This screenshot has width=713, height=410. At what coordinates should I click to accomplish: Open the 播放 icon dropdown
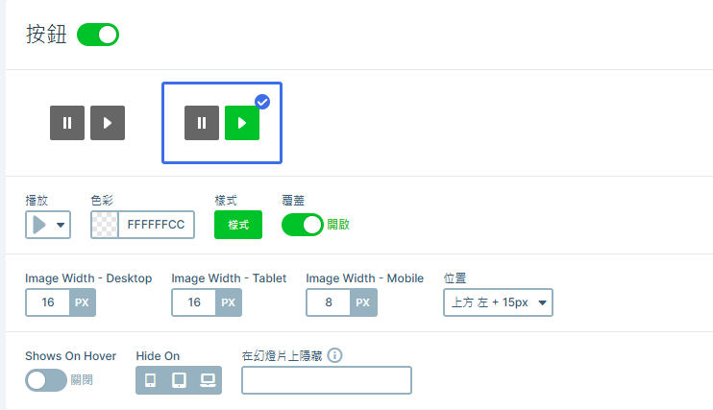click(x=47, y=225)
